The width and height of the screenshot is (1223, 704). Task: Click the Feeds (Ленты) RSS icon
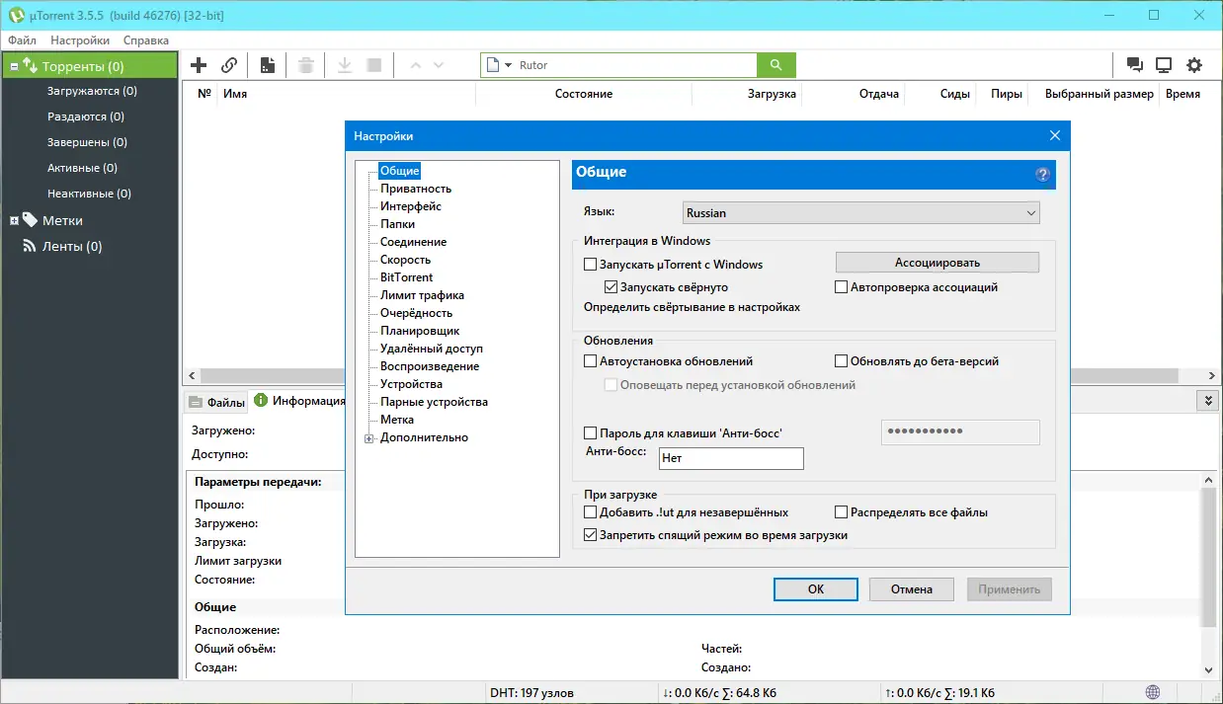(30, 246)
